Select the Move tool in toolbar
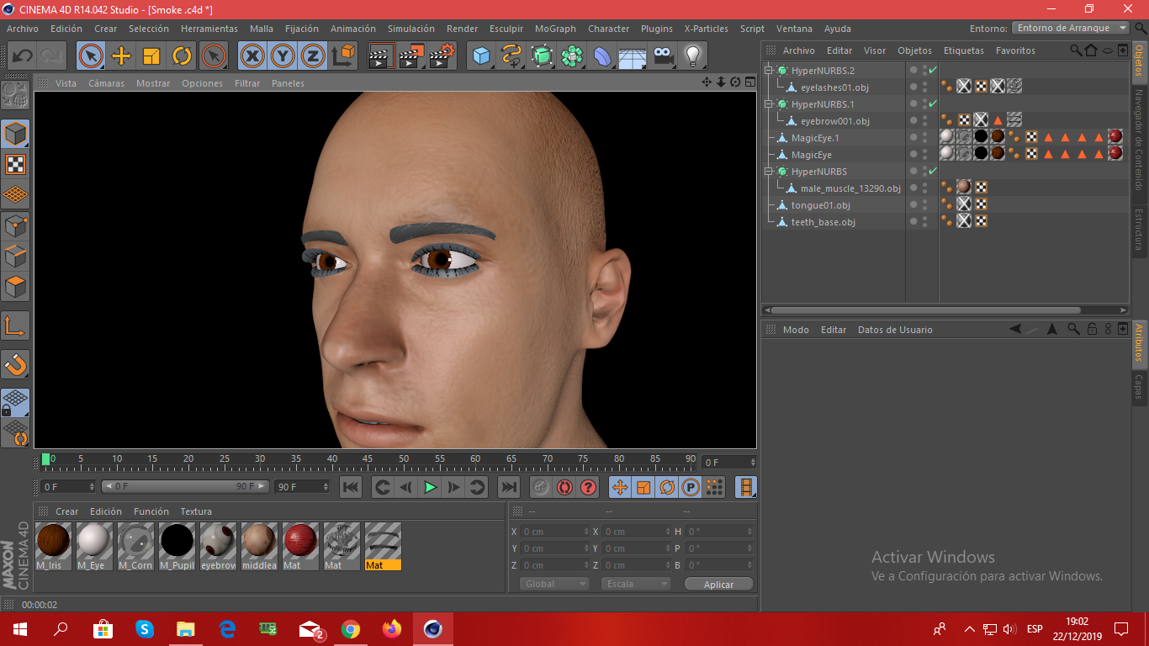The image size is (1149, 646). pos(121,56)
